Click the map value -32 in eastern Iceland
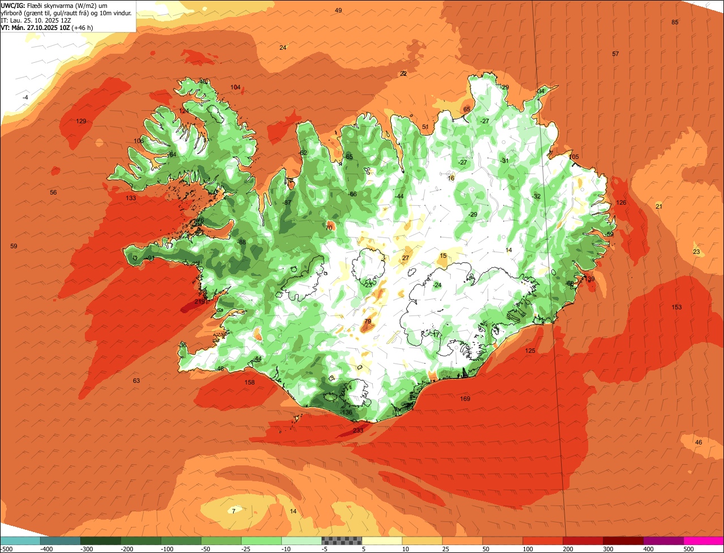This screenshot has width=724, height=553. pyautogui.click(x=536, y=196)
